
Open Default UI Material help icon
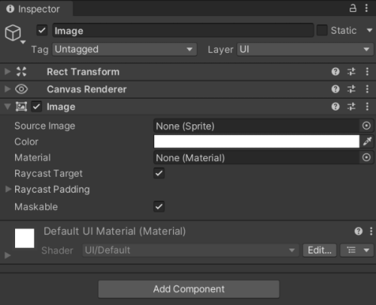(x=359, y=231)
